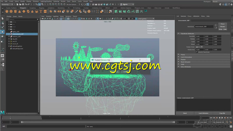Create a polygon cylinder from the shelf
Viewport: 233px width, 131px height.
pyautogui.click(x=15, y=11)
